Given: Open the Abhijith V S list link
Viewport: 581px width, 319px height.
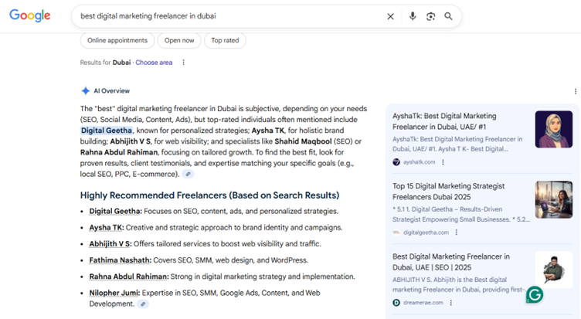Looking at the screenshot, I should point(110,244).
